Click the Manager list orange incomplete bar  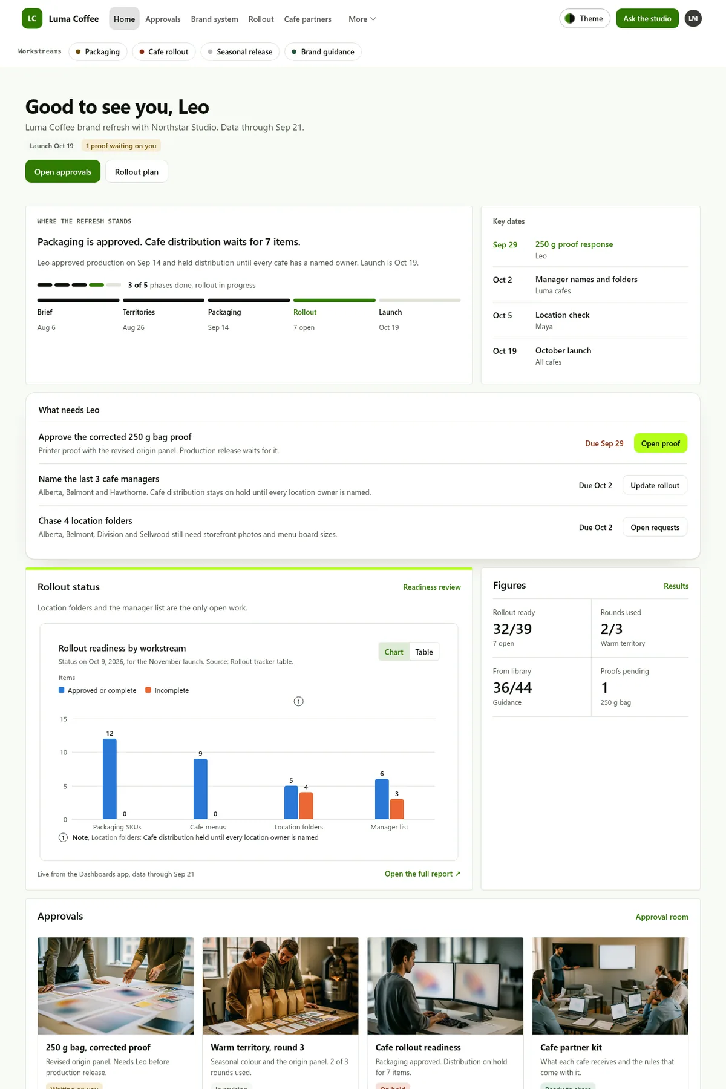pos(397,809)
